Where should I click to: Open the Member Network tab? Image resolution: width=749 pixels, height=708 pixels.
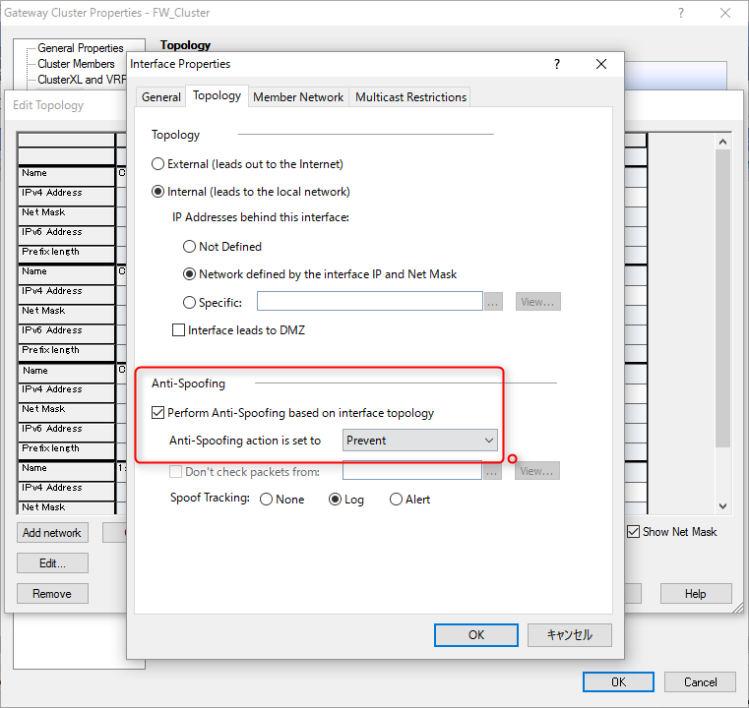point(298,96)
